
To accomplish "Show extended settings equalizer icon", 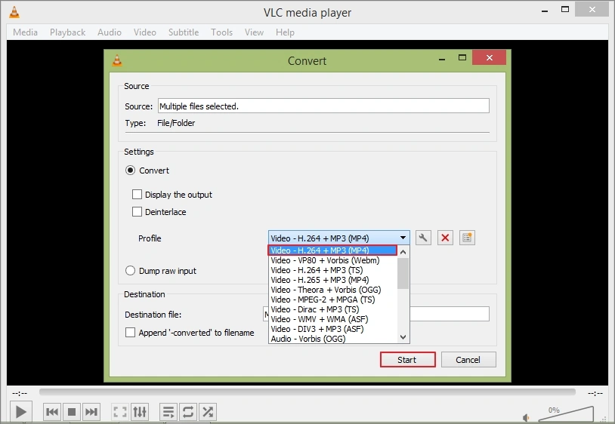I will [140, 412].
